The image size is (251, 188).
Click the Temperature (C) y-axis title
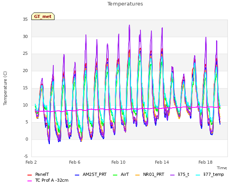(5, 88)
